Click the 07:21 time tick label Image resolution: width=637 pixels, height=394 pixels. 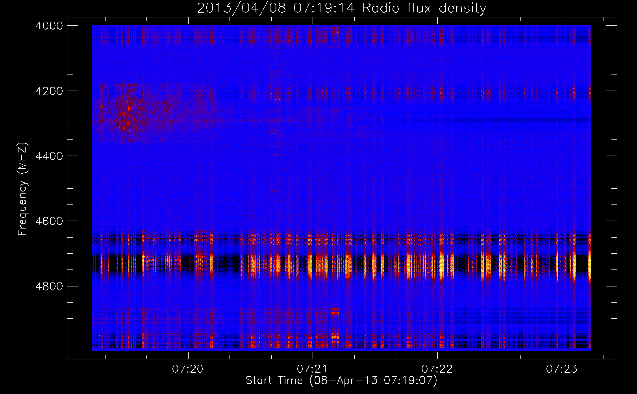(x=312, y=369)
